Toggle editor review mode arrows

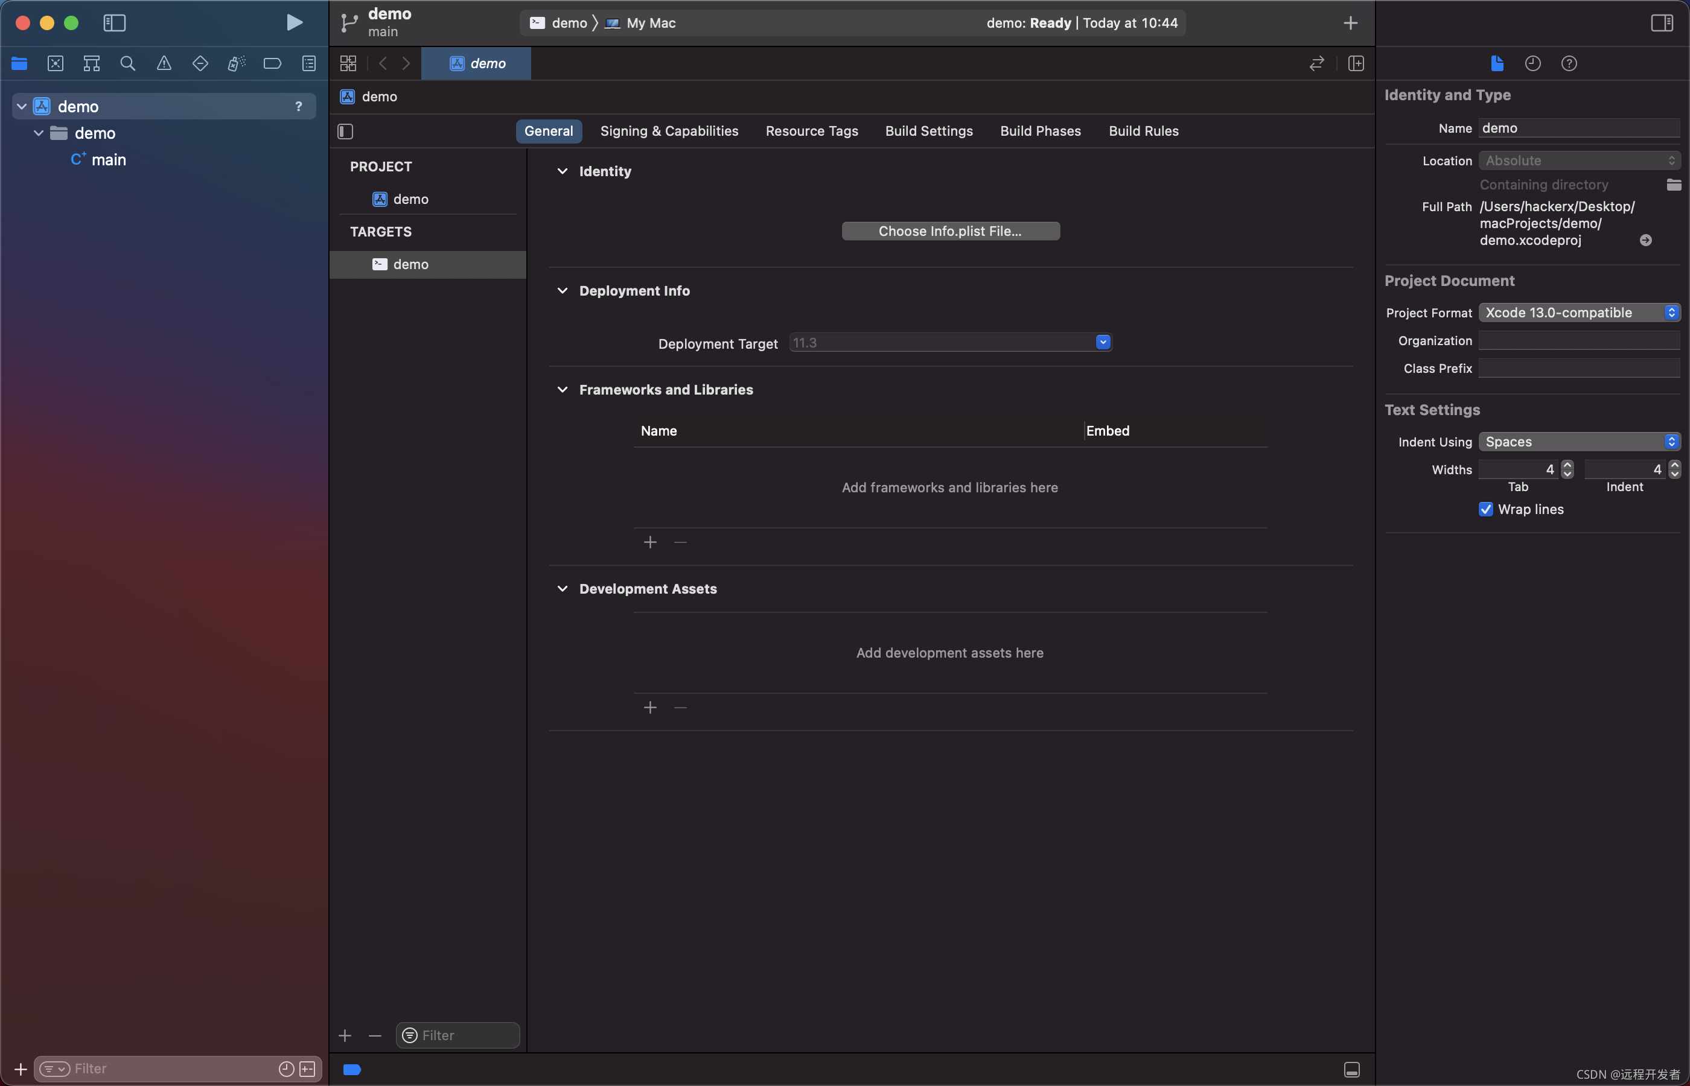[1317, 63]
